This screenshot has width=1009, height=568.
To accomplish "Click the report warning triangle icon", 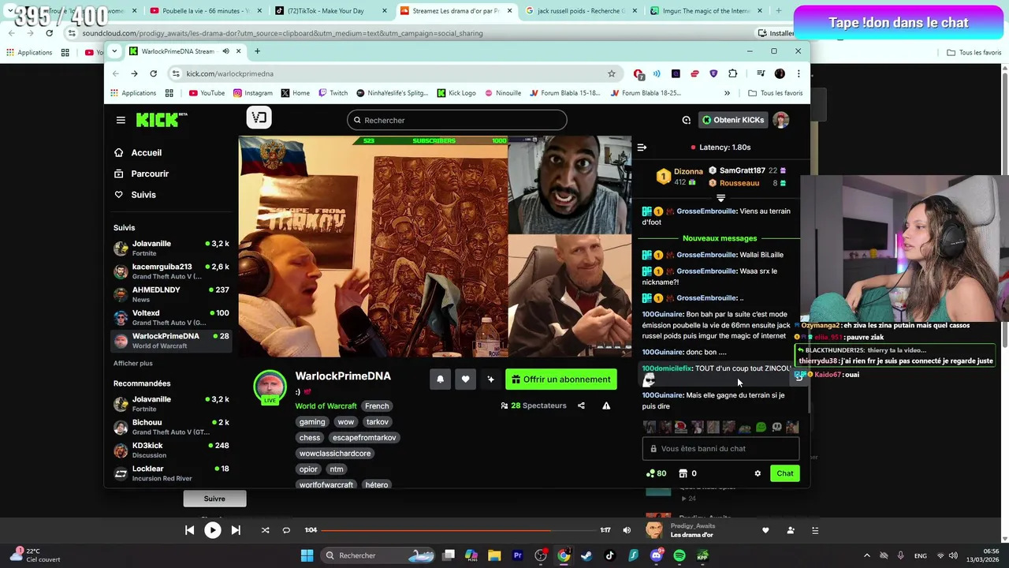I will pyautogui.click(x=606, y=405).
